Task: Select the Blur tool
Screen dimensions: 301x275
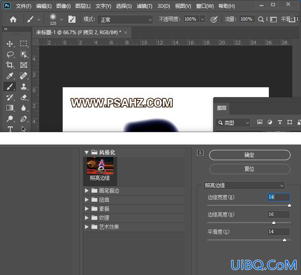Action: coord(24,108)
